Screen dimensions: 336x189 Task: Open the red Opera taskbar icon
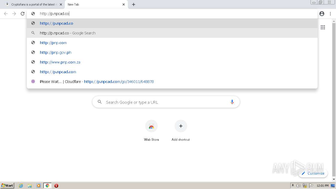click(x=56, y=186)
